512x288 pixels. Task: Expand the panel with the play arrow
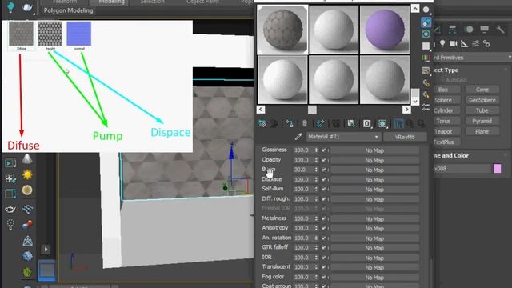click(46, 250)
